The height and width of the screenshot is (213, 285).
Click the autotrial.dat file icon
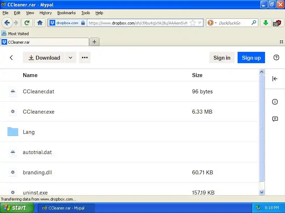(x=13, y=152)
